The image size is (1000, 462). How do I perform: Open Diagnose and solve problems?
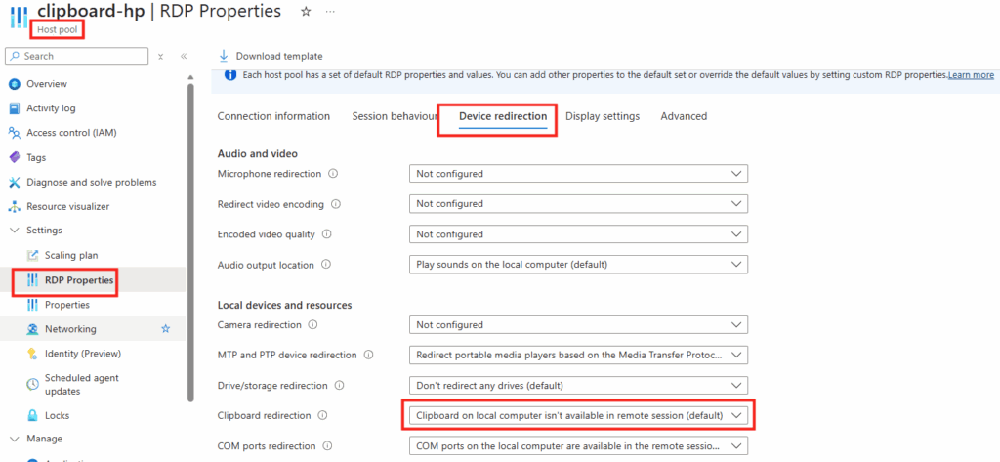click(x=91, y=182)
